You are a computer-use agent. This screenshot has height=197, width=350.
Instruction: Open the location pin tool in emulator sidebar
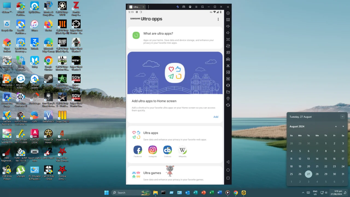point(228,99)
